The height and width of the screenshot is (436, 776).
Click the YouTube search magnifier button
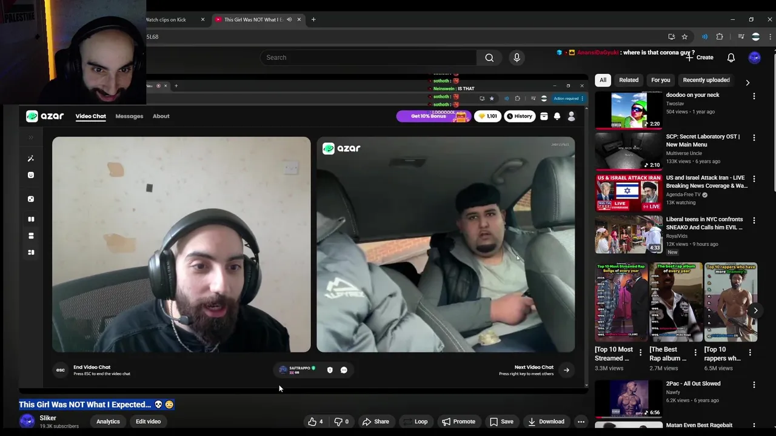(x=489, y=58)
